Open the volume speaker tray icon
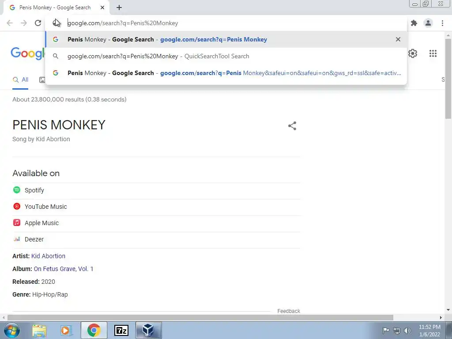 407,331
